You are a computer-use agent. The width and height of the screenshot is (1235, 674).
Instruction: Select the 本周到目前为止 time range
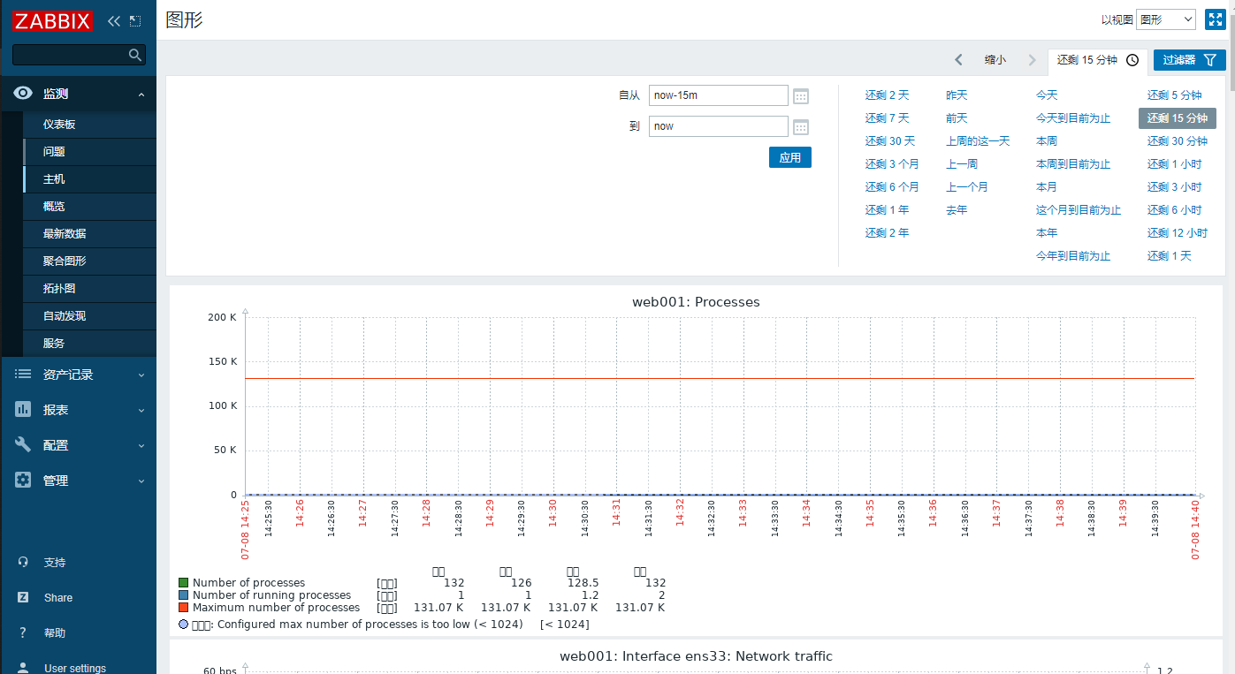pyautogui.click(x=1073, y=164)
